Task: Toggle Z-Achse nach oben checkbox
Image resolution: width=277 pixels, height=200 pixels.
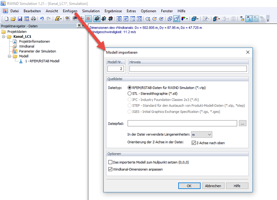Action: click(x=194, y=143)
